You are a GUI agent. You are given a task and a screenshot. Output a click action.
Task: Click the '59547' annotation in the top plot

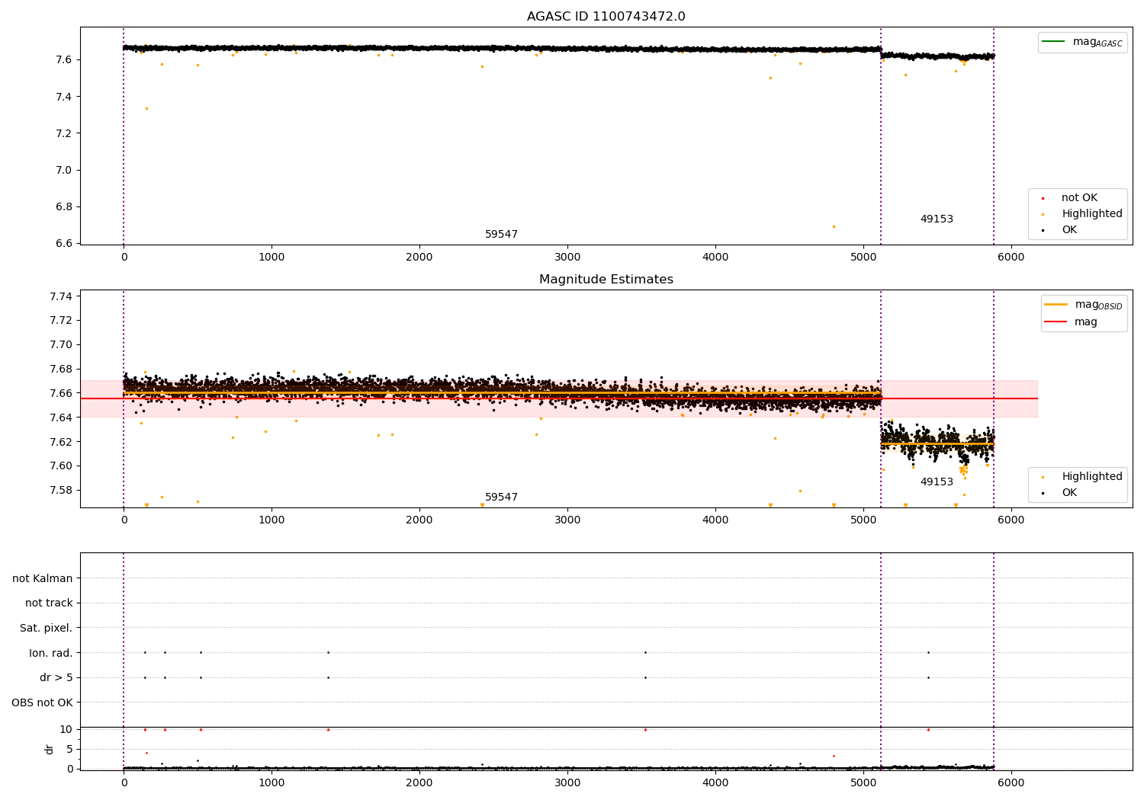[501, 234]
